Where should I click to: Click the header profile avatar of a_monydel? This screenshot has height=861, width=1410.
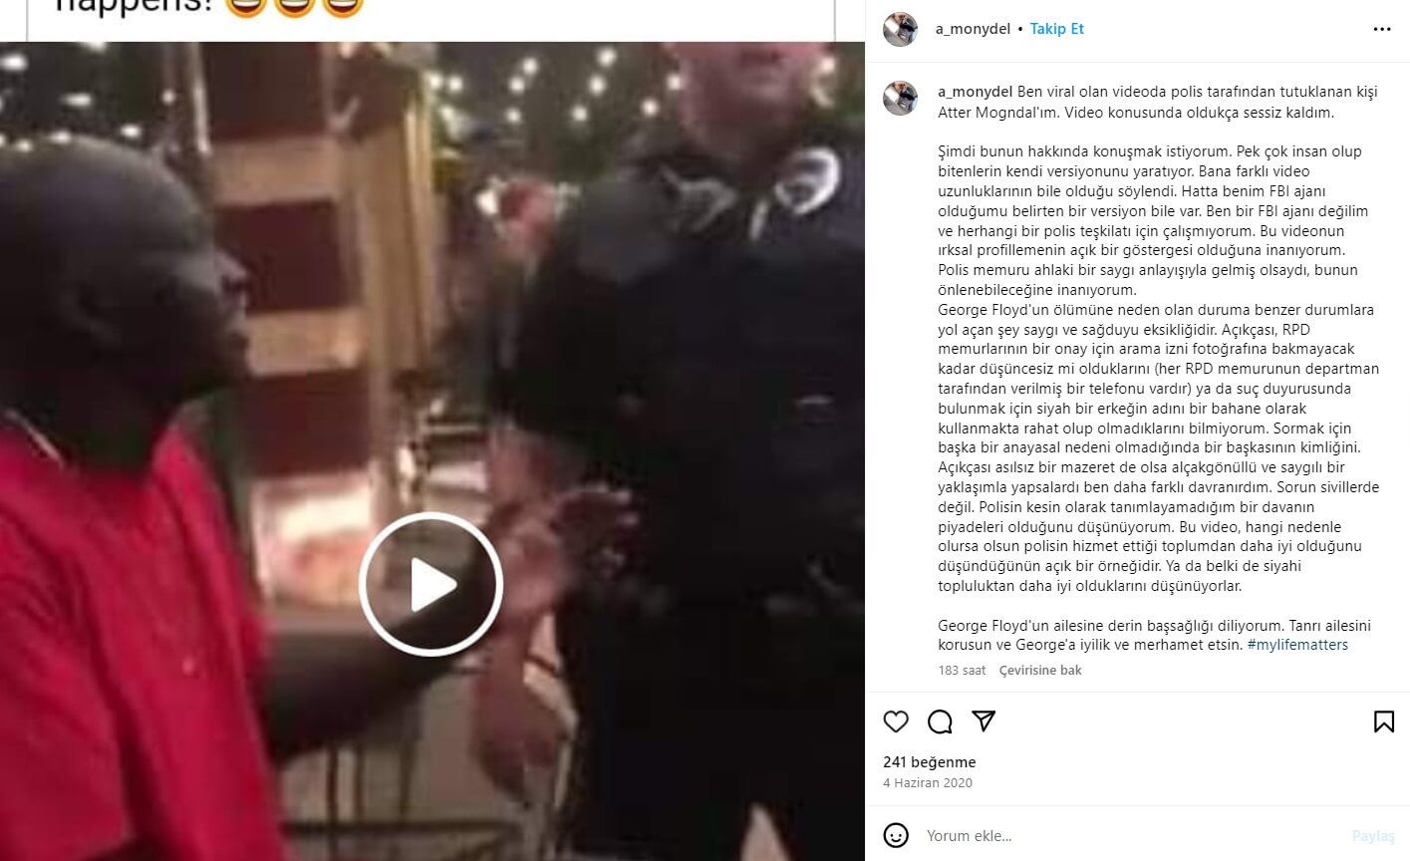coord(900,30)
